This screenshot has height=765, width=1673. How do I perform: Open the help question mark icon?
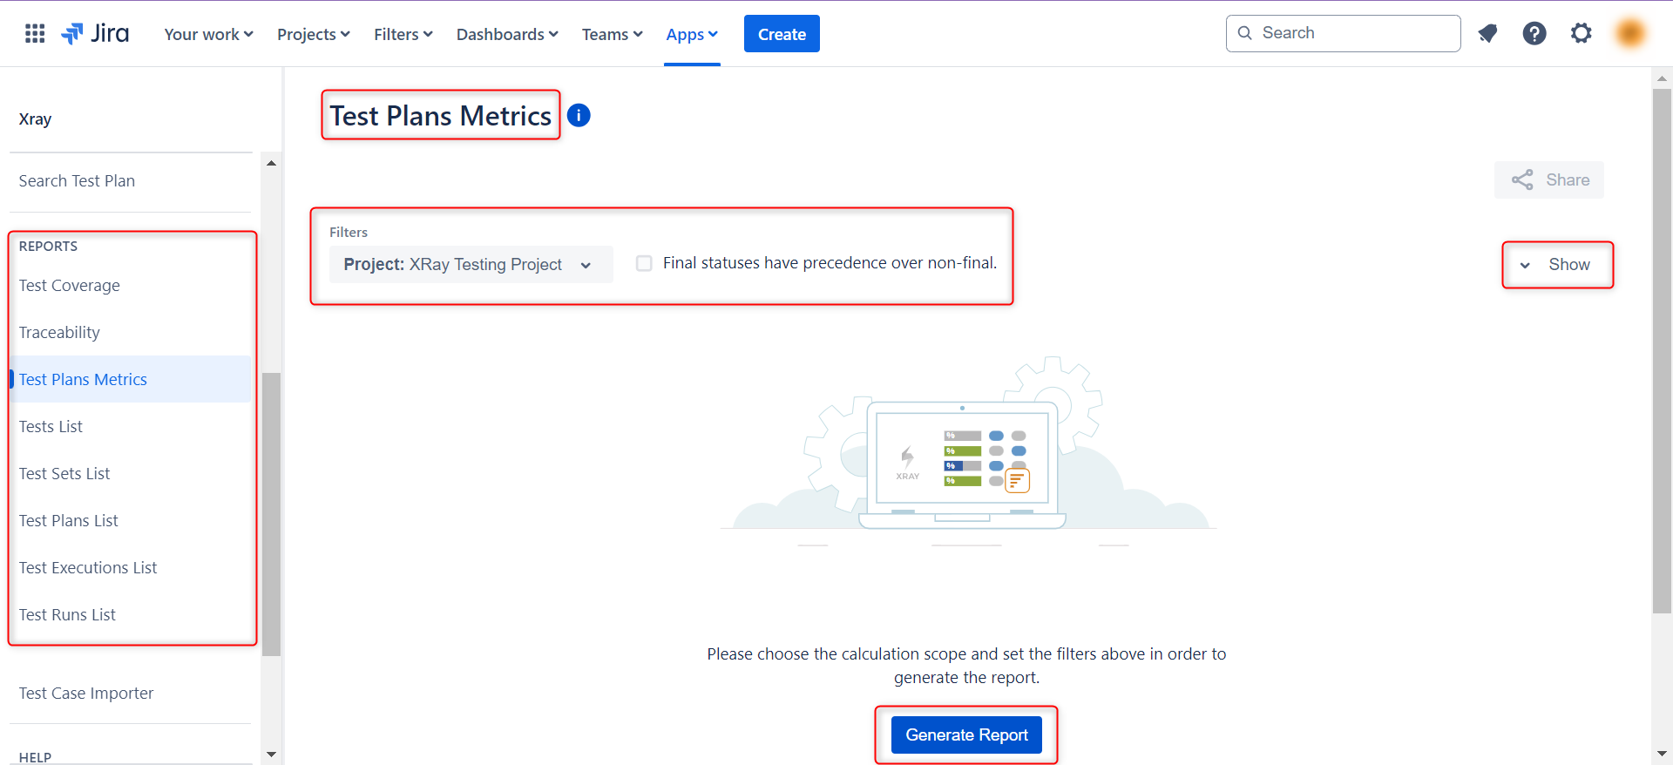tap(1534, 34)
